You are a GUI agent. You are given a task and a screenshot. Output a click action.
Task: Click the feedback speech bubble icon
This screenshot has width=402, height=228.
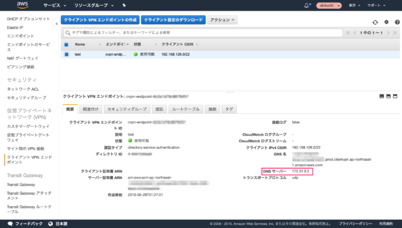pos(10,224)
